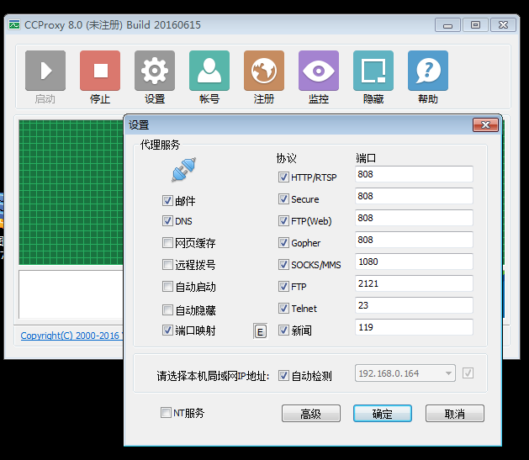Click the 确定 (OK) button
Screen dimensions: 529x460
(x=383, y=414)
